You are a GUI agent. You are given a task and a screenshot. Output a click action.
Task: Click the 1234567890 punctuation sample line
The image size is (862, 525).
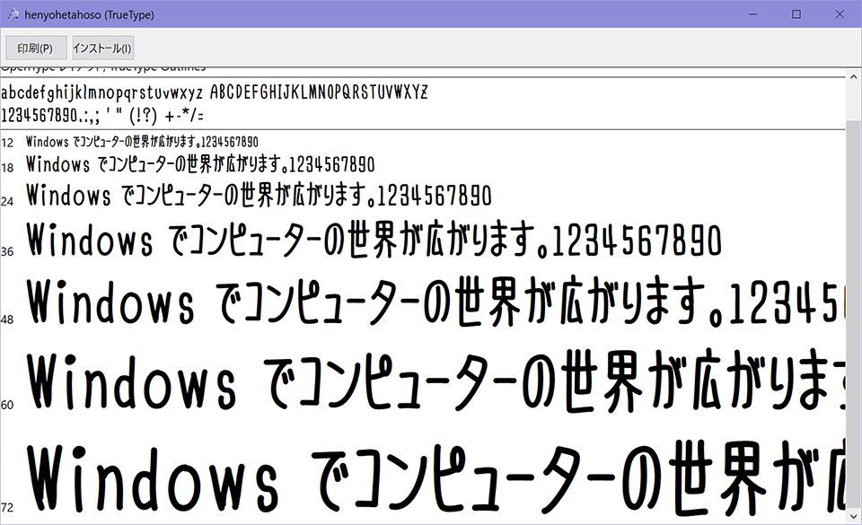[x=102, y=116]
